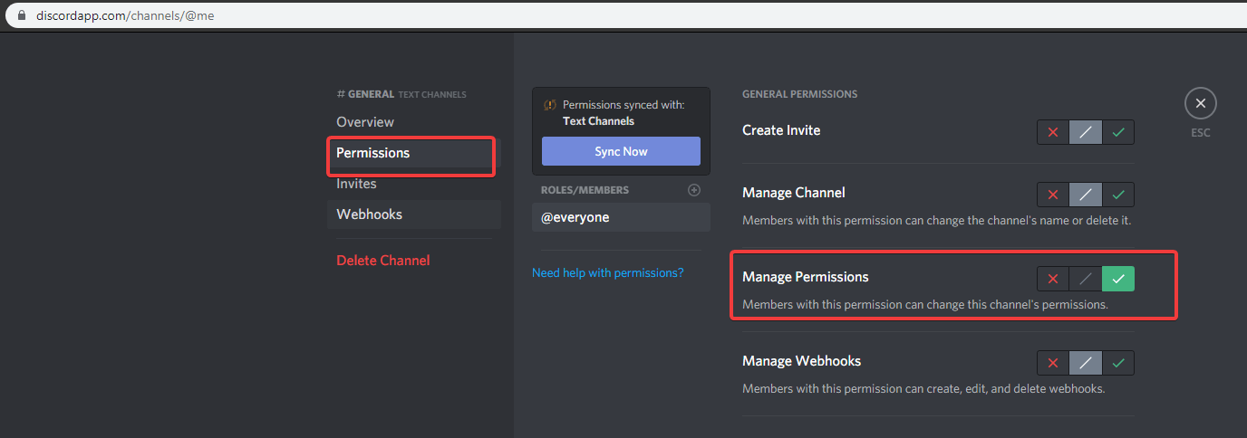Screen dimensions: 1247x438
Task: Click the warning icon beside Permissions synced
Action: 549,105
